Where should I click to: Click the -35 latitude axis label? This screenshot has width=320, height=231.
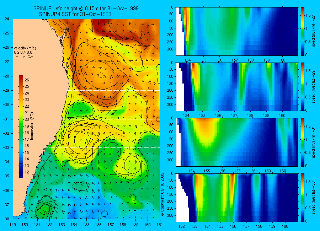coord(6,176)
